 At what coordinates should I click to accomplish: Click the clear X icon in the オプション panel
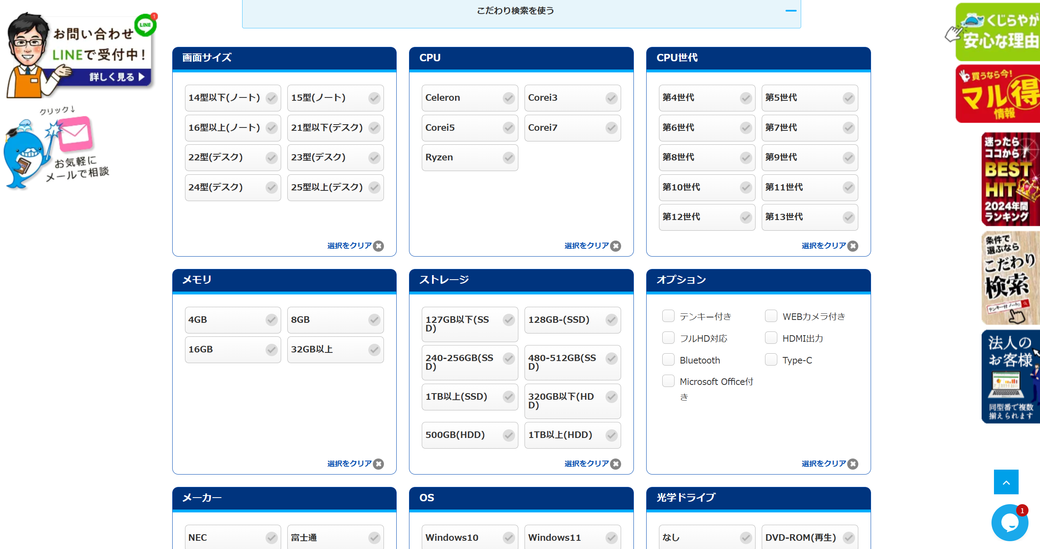[x=853, y=464]
